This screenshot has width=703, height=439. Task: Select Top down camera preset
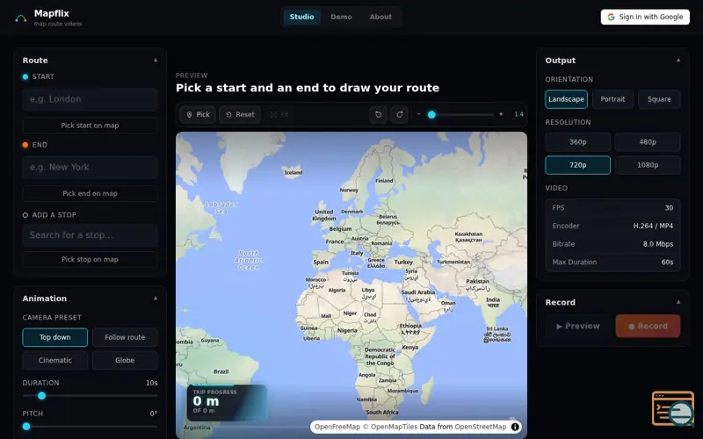(55, 337)
